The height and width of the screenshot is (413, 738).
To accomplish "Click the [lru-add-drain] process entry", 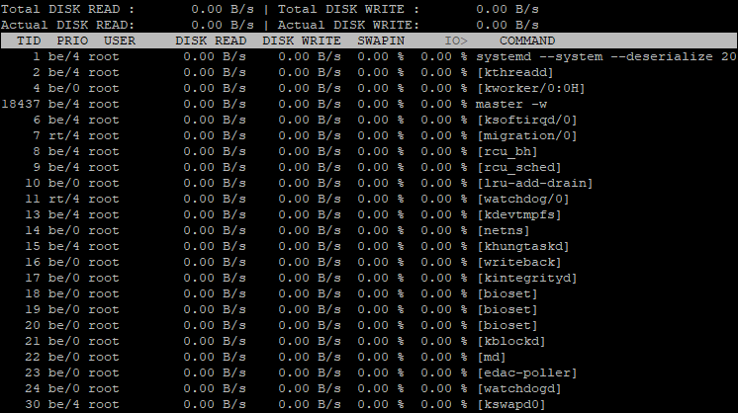I will 534,183.
